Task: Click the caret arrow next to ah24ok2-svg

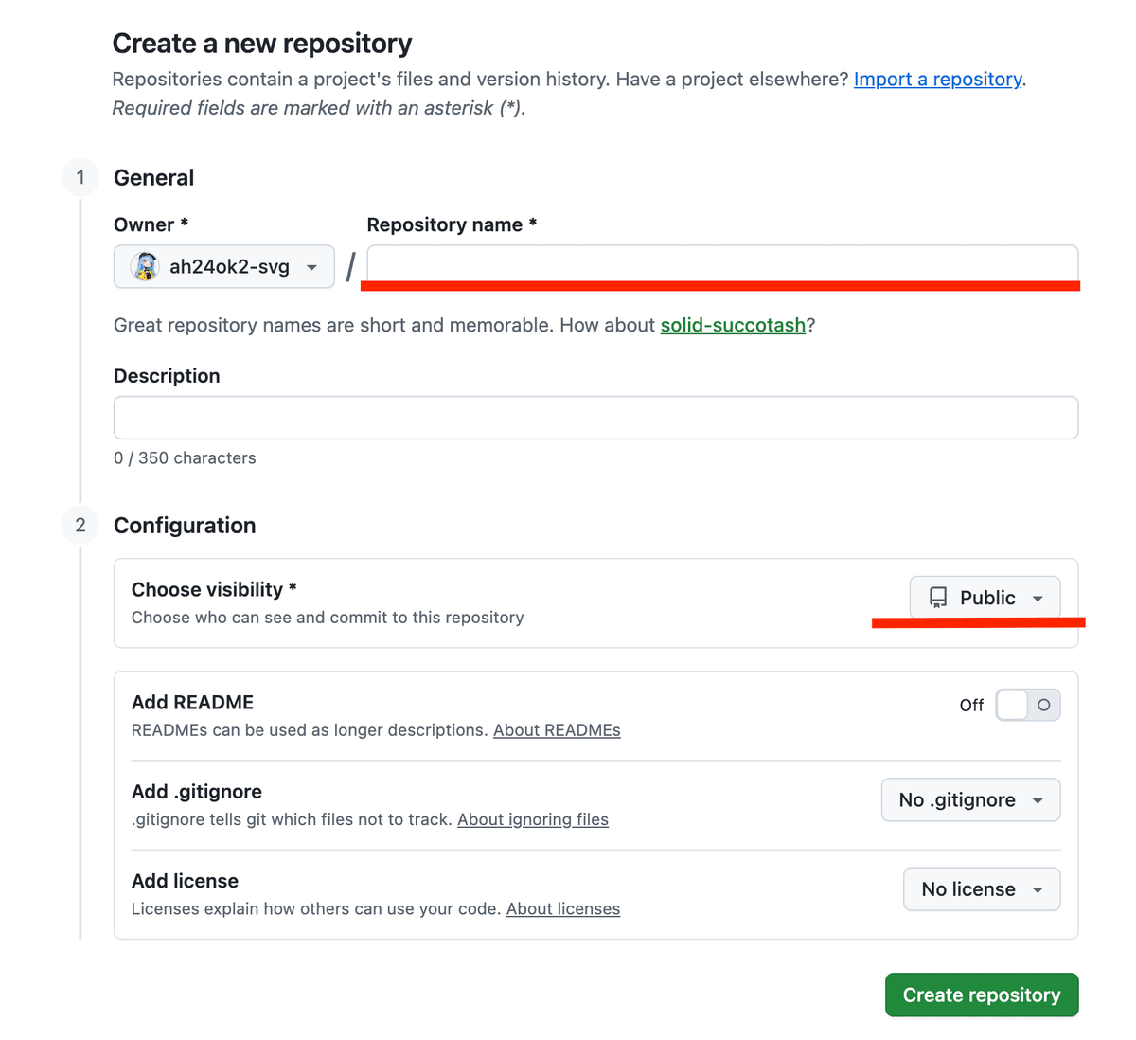Action: 311,268
